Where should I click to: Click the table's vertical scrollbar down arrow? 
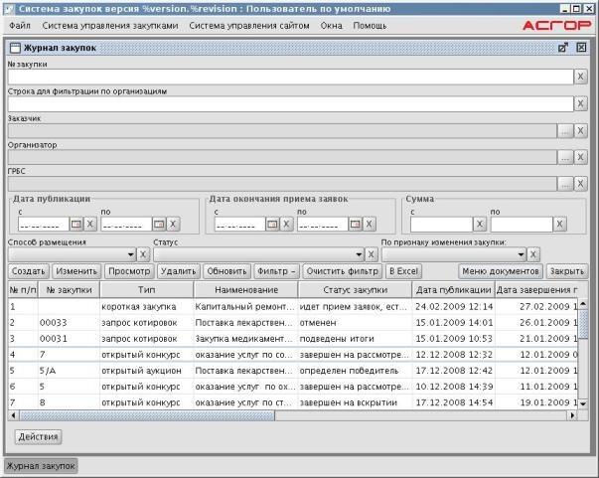point(583,402)
